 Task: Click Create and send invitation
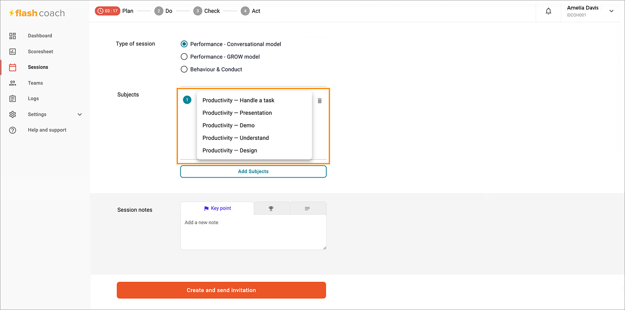click(221, 290)
